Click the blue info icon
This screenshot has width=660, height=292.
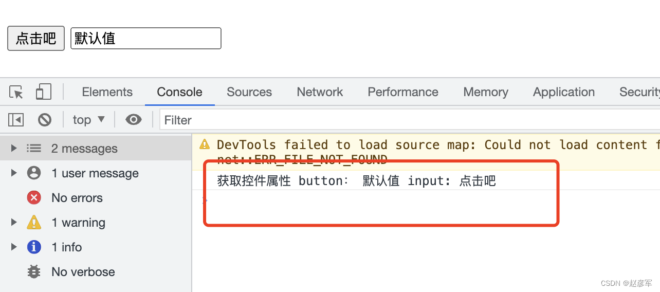[x=34, y=247]
